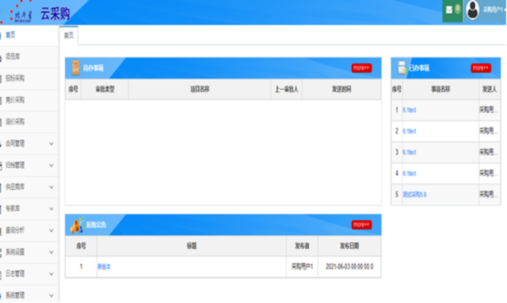Open the 6.1text link in row 2

click(409, 132)
